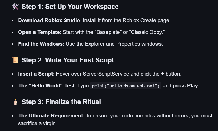Select the "Step 1: Set Up Your Workspace" heading

pyautogui.click(x=70, y=7)
